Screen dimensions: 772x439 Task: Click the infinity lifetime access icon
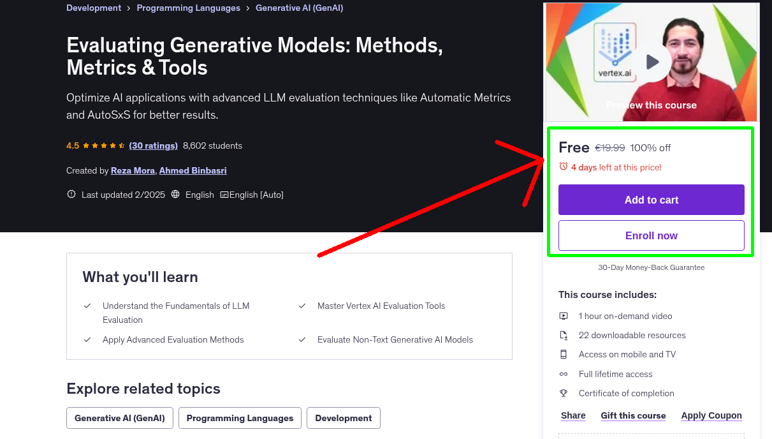[564, 374]
